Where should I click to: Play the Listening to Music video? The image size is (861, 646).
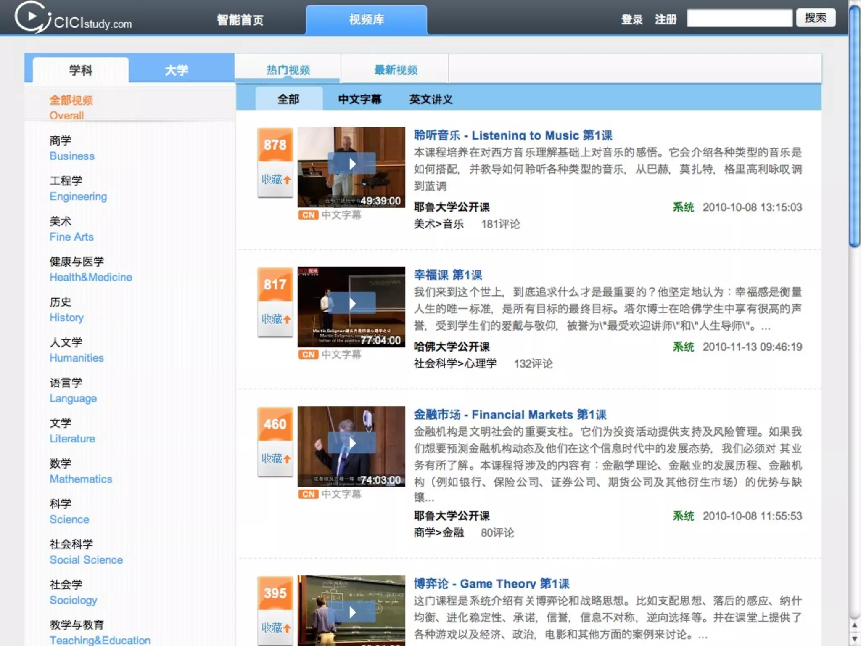(x=352, y=164)
